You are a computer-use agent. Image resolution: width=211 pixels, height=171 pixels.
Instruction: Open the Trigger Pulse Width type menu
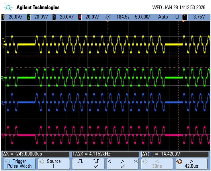coord(19,163)
